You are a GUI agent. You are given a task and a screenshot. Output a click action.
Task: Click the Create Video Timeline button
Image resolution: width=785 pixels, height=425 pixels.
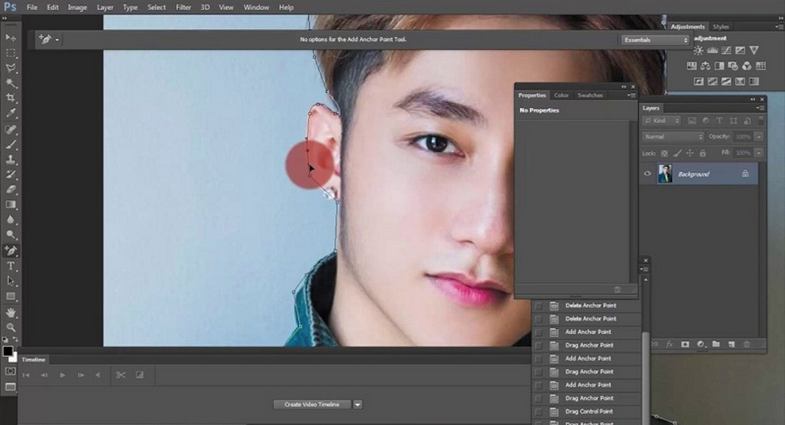coord(311,404)
